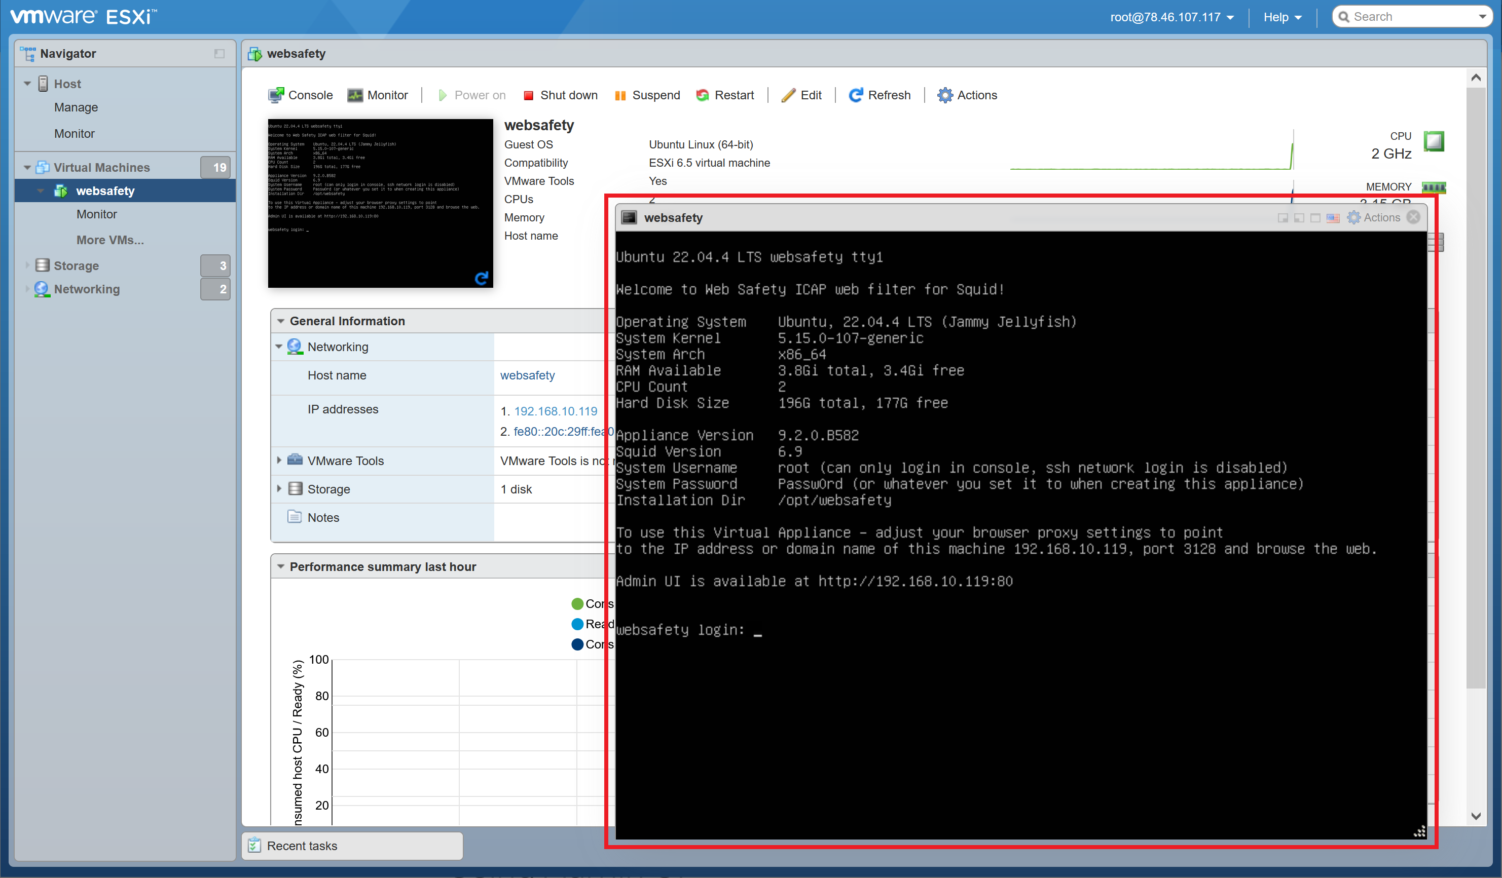The width and height of the screenshot is (1502, 878).
Task: Click the VMware ESXi logo
Action: [84, 16]
